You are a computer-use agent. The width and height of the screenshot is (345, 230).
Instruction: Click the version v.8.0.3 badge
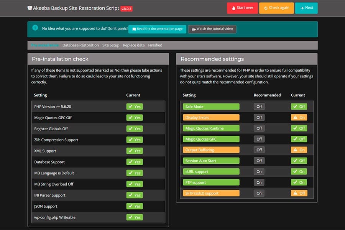(x=126, y=8)
